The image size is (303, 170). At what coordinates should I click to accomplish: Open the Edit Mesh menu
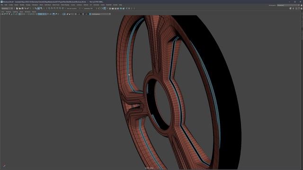point(48,5)
